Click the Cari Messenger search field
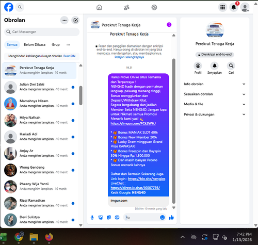 [42, 32]
